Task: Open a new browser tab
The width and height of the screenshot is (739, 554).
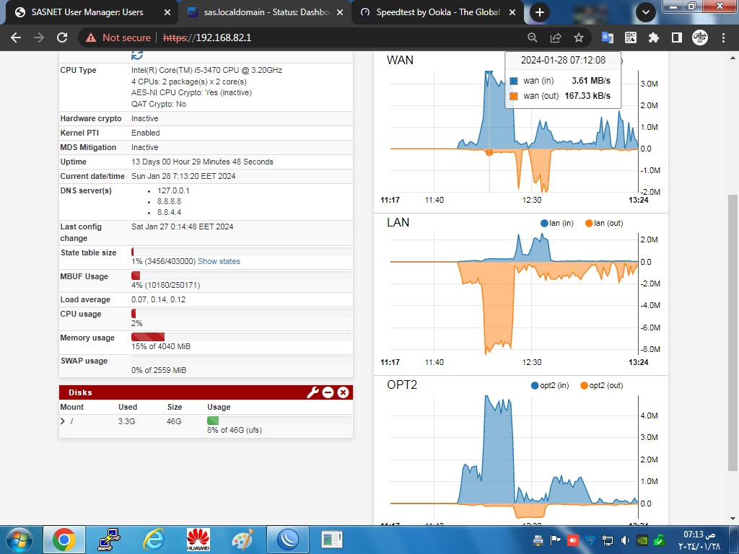Action: click(540, 12)
